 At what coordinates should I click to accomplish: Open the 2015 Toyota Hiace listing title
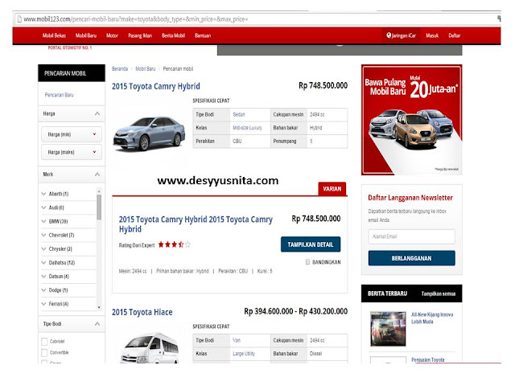[142, 312]
